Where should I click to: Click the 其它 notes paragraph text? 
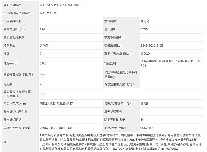point(121,142)
